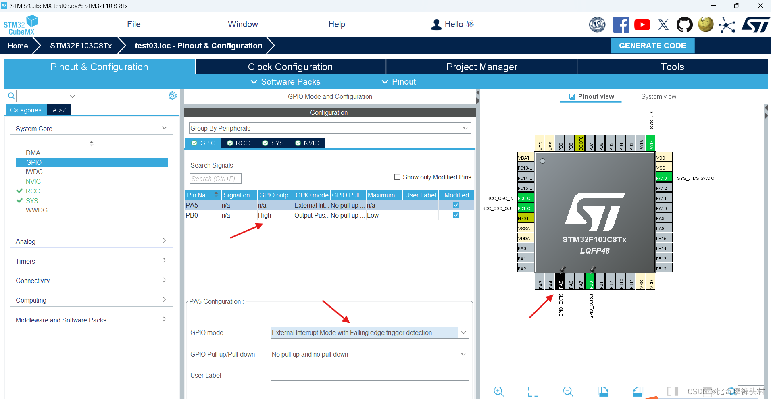This screenshot has height=399, width=771.
Task: Fit the chip to the view
Action: (x=533, y=391)
